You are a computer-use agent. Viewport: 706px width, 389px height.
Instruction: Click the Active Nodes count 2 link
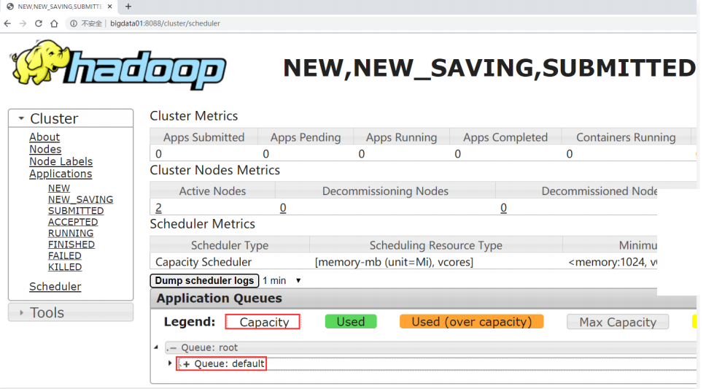point(158,208)
